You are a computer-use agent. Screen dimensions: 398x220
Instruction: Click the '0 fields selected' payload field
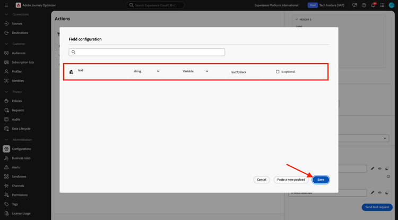point(327,193)
